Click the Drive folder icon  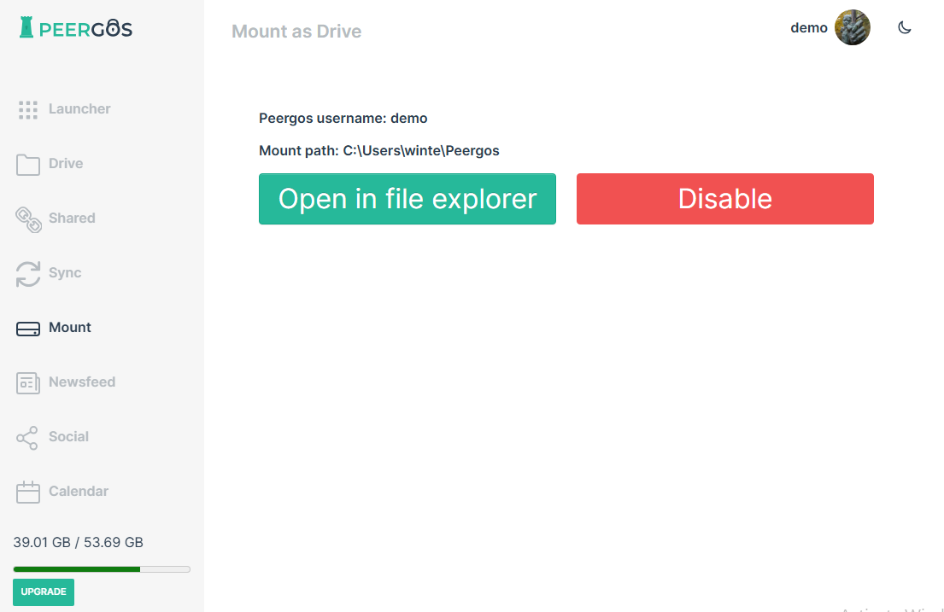27,164
